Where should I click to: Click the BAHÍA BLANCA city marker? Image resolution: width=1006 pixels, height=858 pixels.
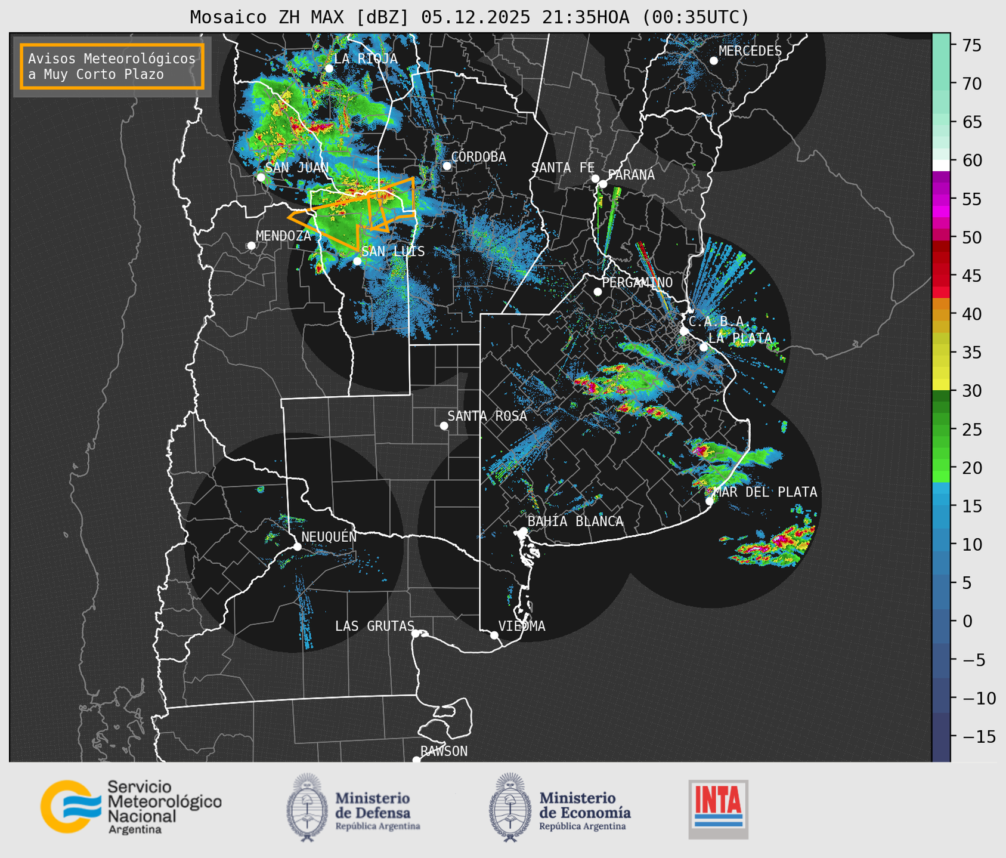point(523,531)
